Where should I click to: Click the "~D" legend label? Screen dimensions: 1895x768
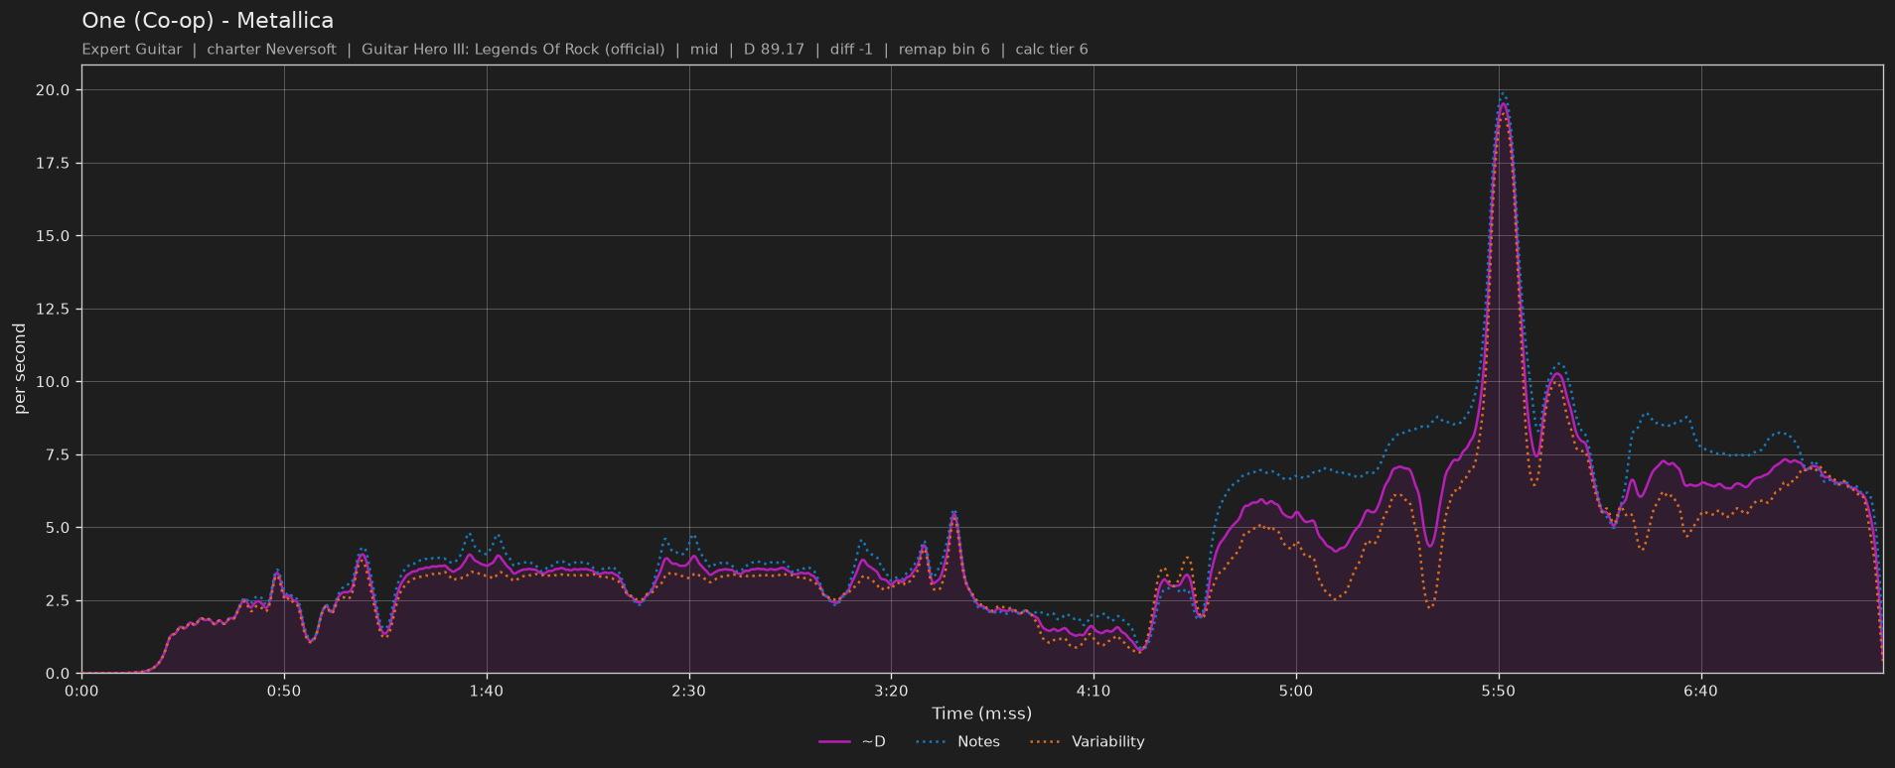[x=873, y=742]
